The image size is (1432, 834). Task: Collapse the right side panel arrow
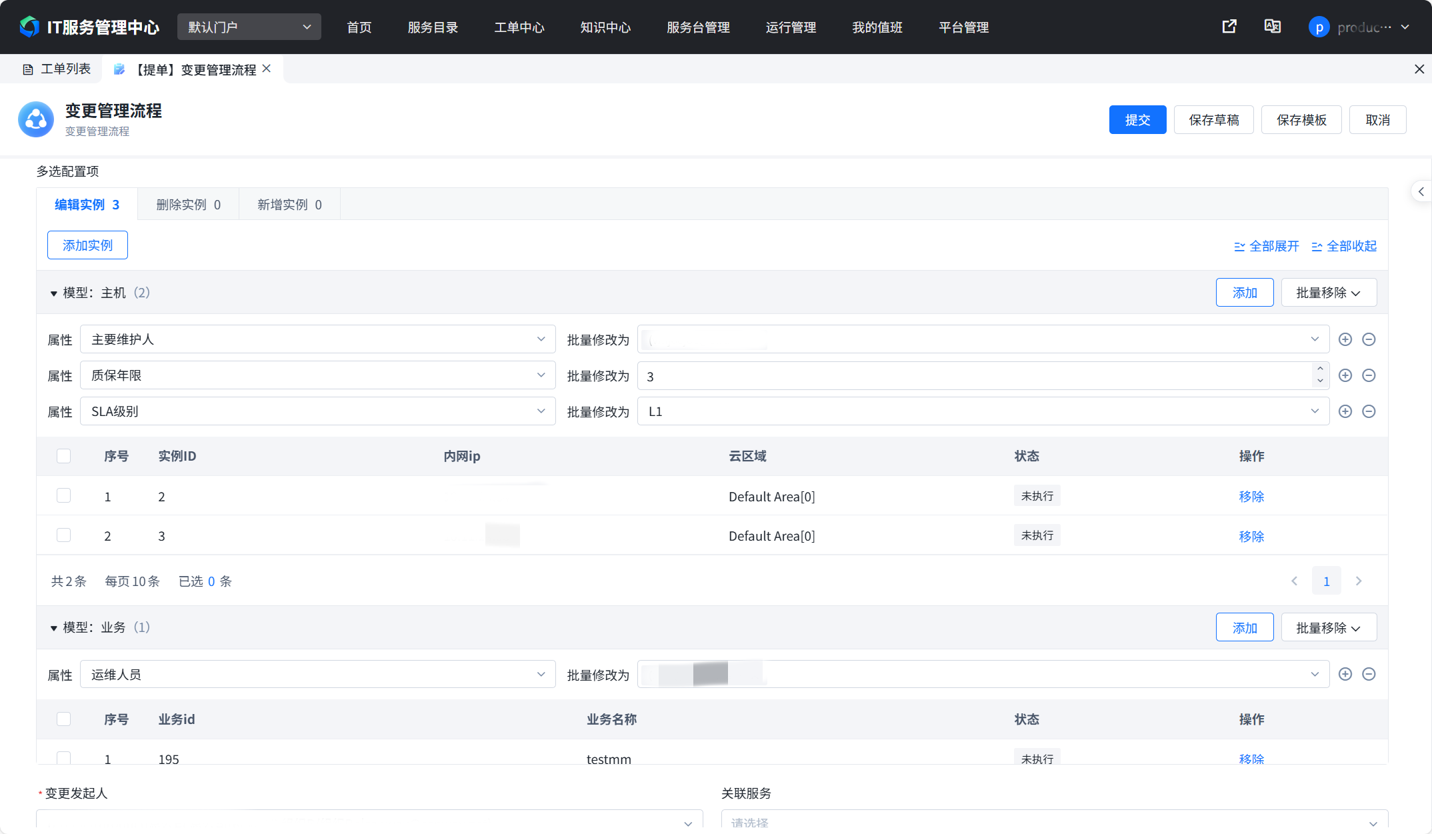pyautogui.click(x=1421, y=192)
